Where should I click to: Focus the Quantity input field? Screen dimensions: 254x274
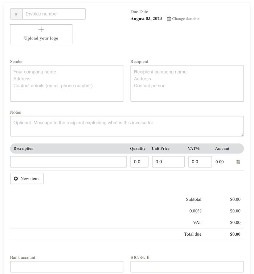(x=139, y=162)
